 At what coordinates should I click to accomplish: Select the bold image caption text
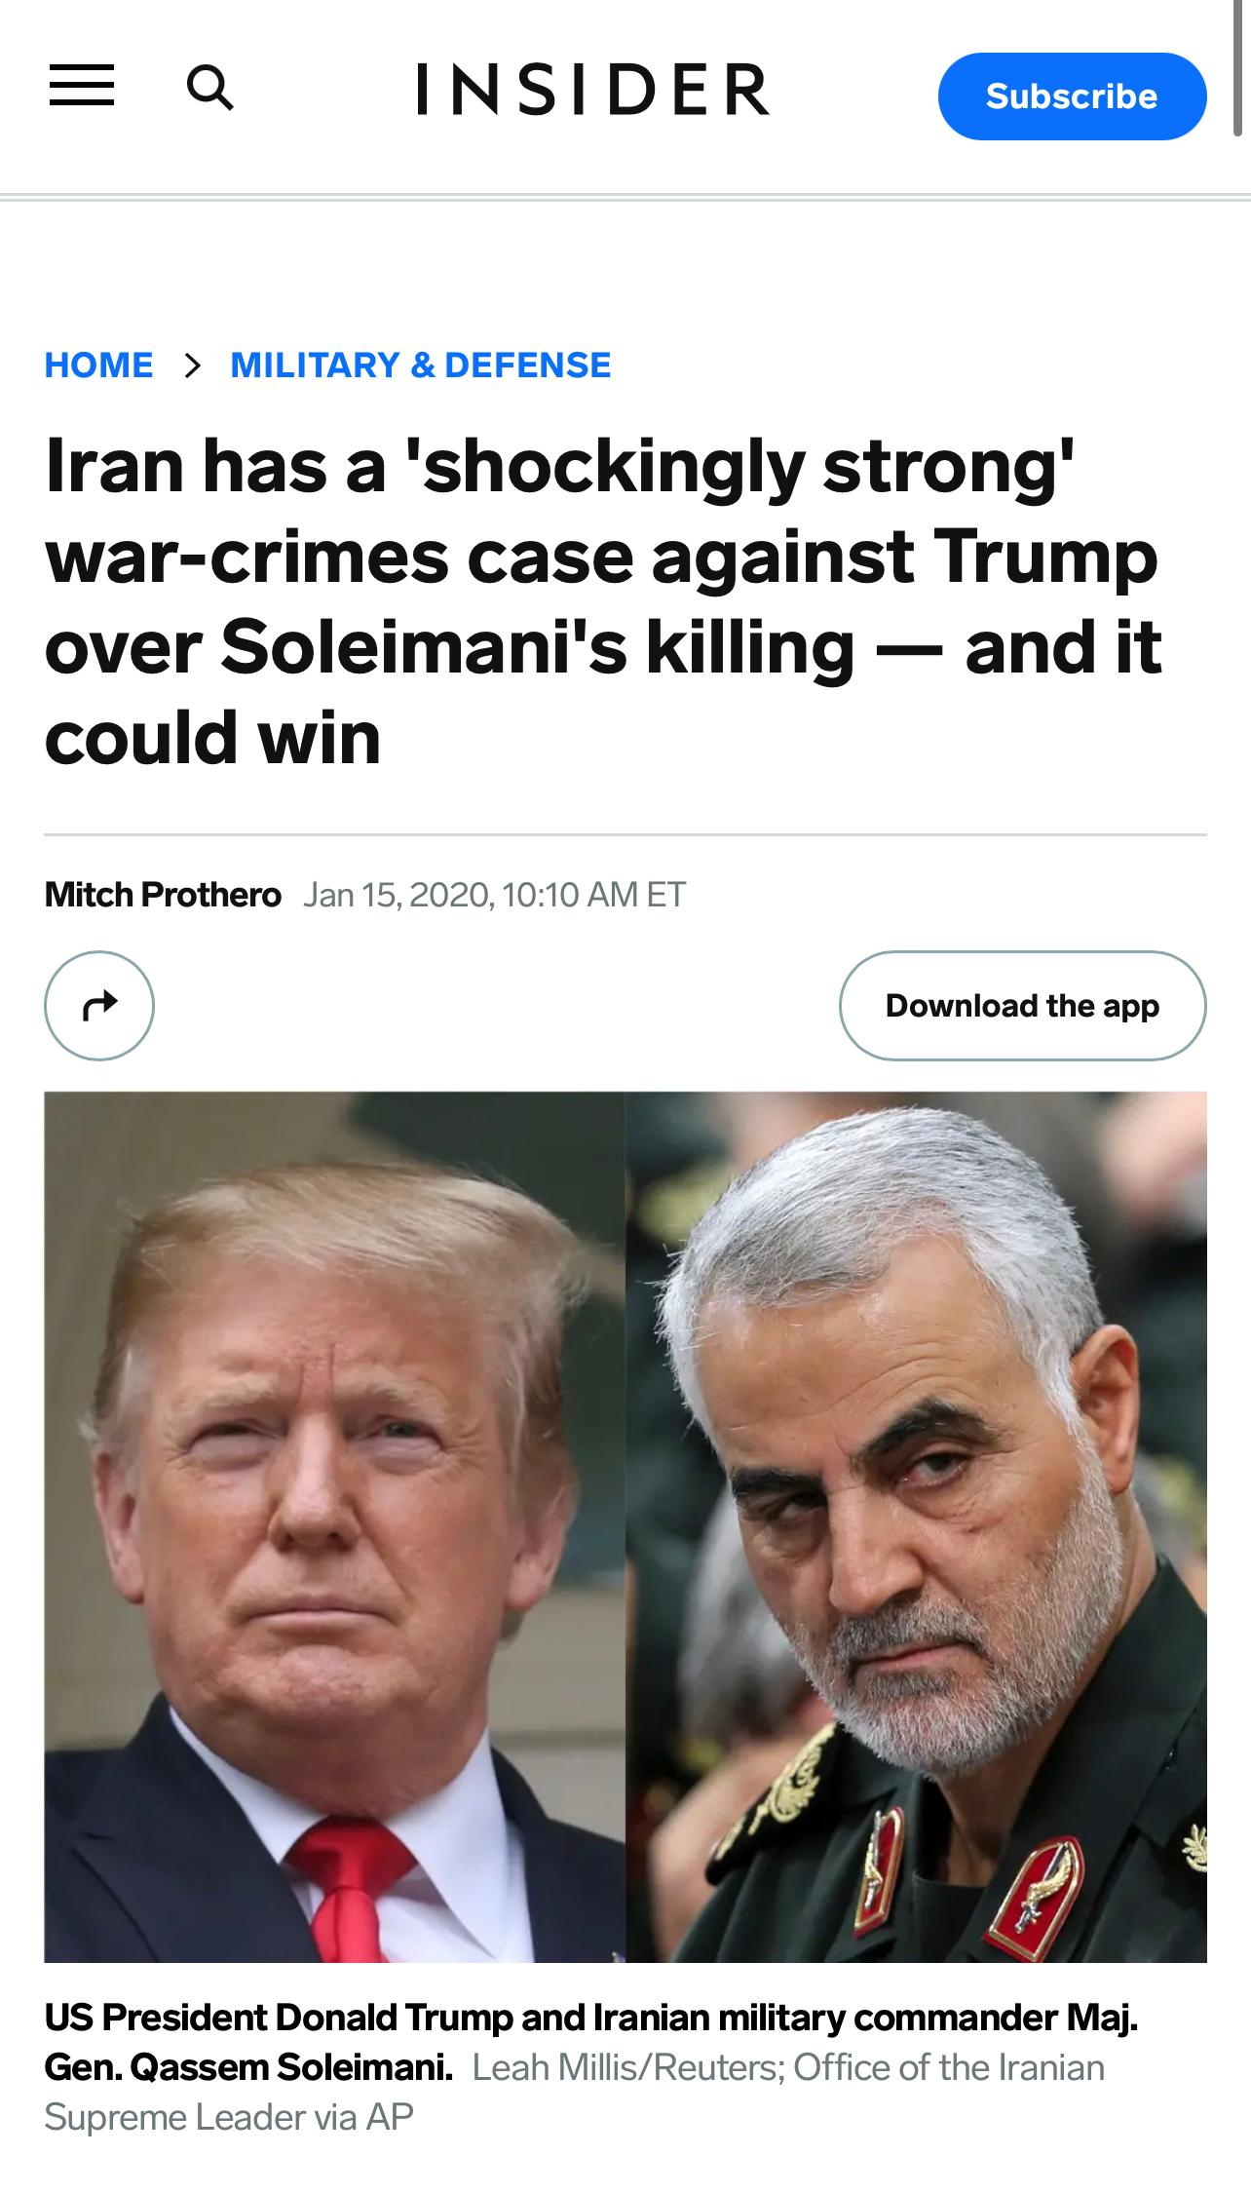(x=590, y=2041)
